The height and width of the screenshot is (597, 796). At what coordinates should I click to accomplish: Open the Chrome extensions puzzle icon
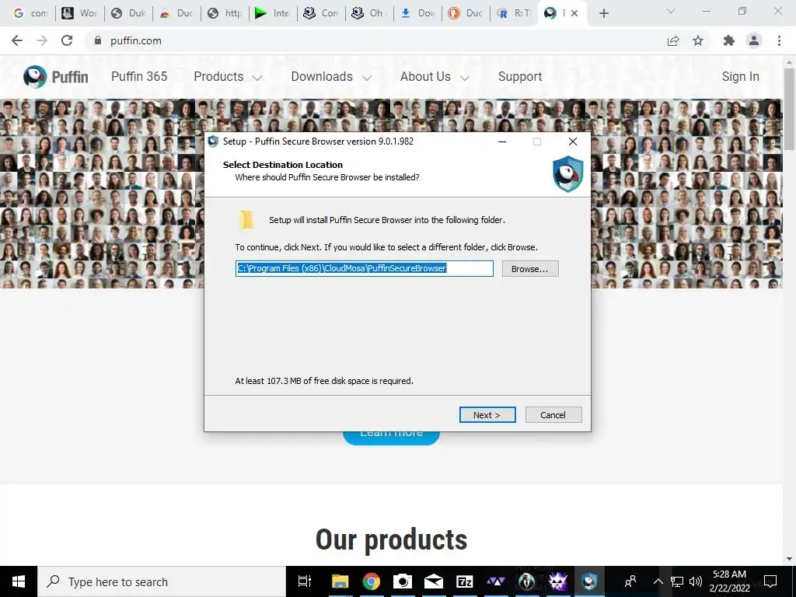[x=729, y=40]
